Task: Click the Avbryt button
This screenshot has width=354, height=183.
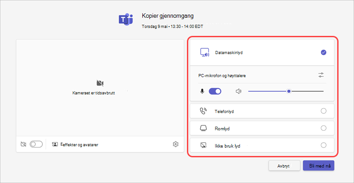Action: pos(284,166)
